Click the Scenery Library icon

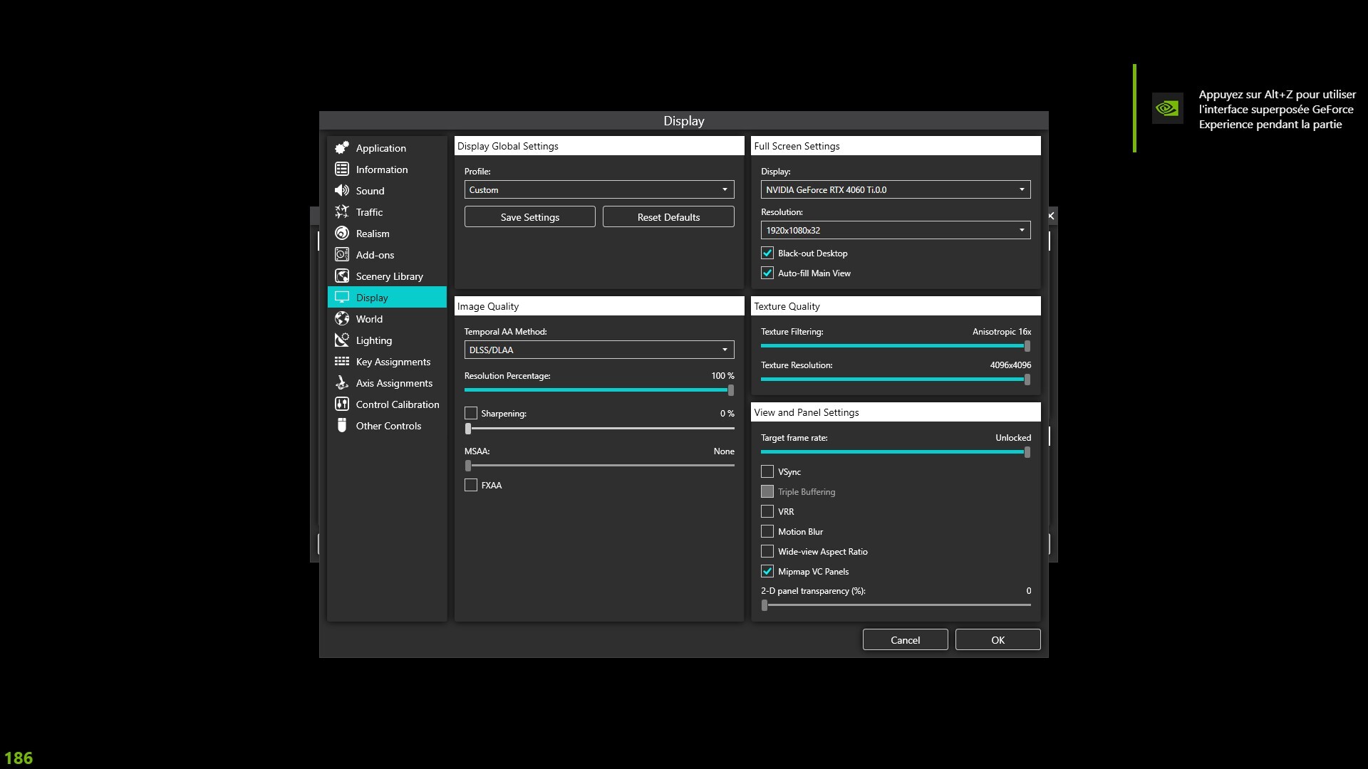click(342, 276)
